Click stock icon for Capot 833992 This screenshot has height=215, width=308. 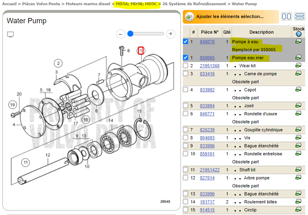(298, 89)
